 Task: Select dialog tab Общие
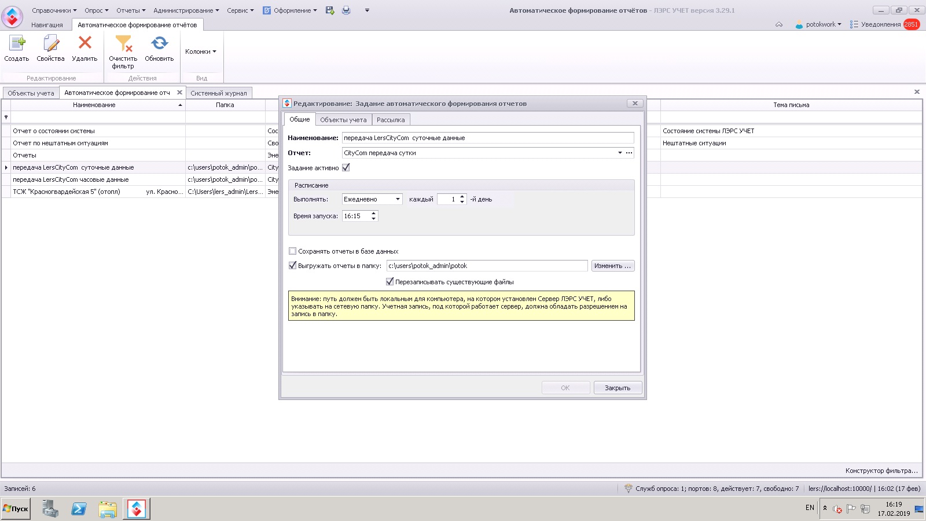pyautogui.click(x=300, y=119)
